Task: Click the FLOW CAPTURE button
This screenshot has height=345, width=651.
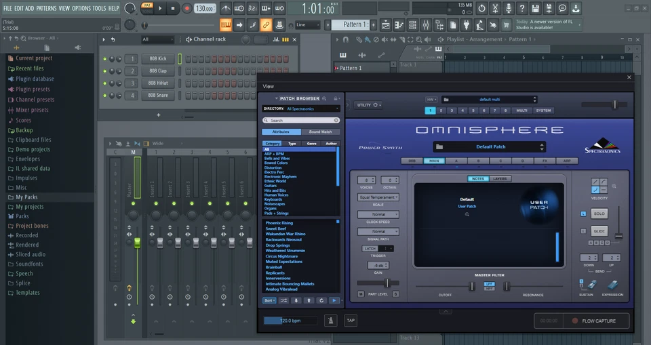Action: coord(596,321)
